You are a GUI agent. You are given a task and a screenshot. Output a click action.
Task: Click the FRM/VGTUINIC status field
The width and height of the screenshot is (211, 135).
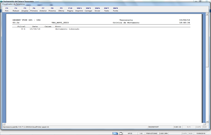click(152, 133)
